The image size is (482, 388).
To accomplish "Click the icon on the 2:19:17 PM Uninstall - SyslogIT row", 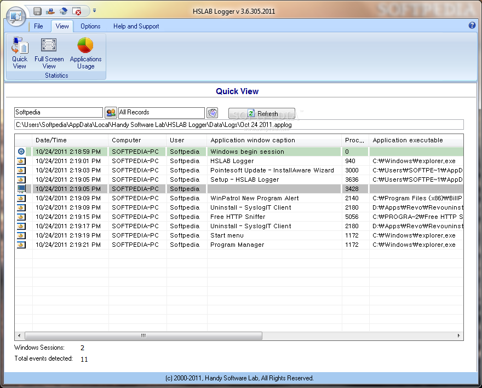I will (21, 226).
